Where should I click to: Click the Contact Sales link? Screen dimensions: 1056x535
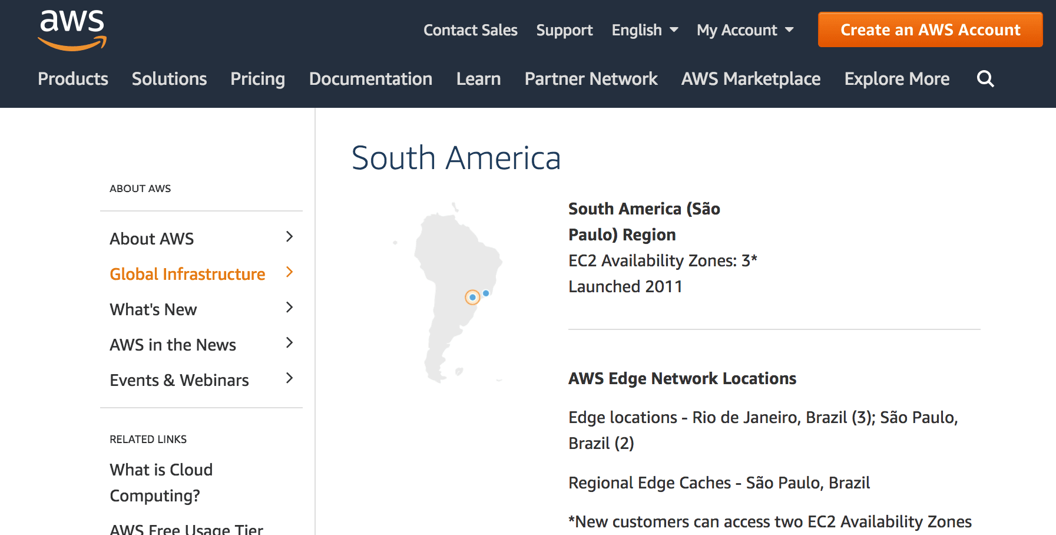point(470,30)
